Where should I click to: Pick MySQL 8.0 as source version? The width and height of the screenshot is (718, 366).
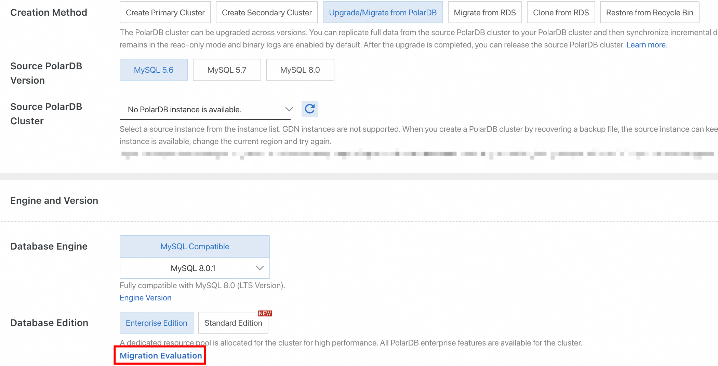(300, 70)
